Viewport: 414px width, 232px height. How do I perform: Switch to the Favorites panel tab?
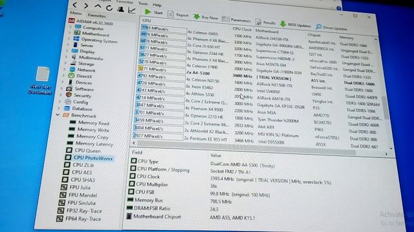(96, 15)
